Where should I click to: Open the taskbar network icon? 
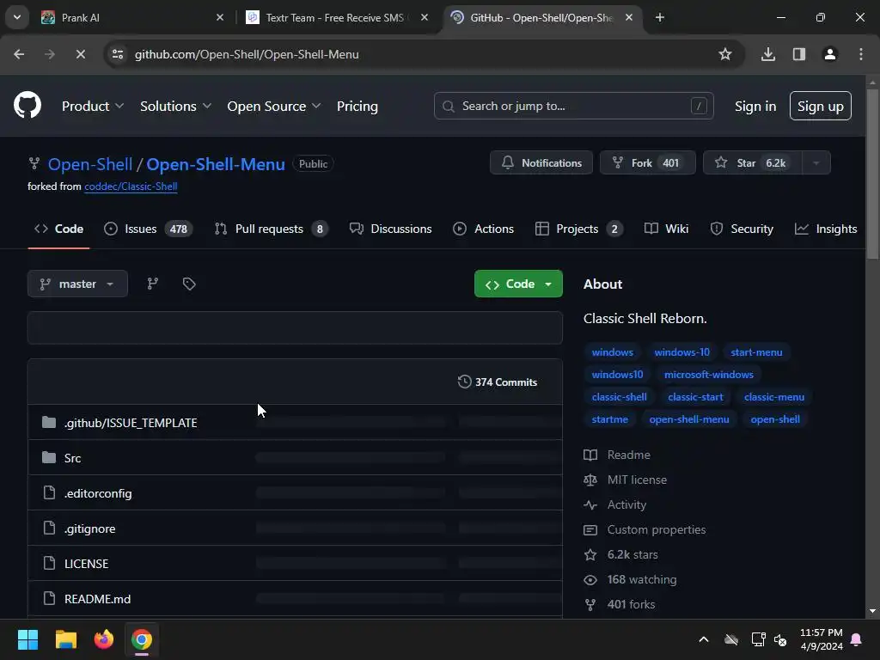758,639
